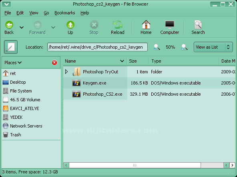Select the Keygen.exe file icon
The height and width of the screenshot is (177, 237).
(x=76, y=83)
